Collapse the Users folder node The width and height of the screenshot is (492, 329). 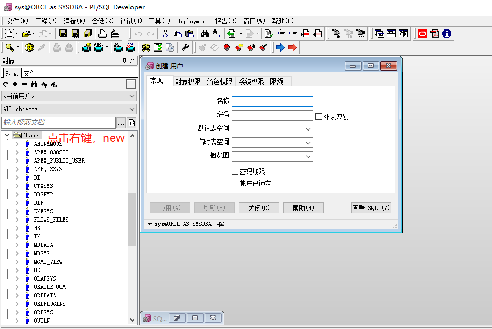tap(7, 135)
